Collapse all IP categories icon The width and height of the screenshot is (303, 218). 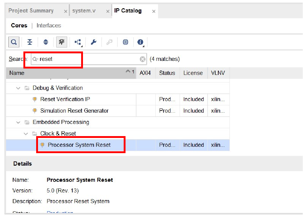[29, 42]
